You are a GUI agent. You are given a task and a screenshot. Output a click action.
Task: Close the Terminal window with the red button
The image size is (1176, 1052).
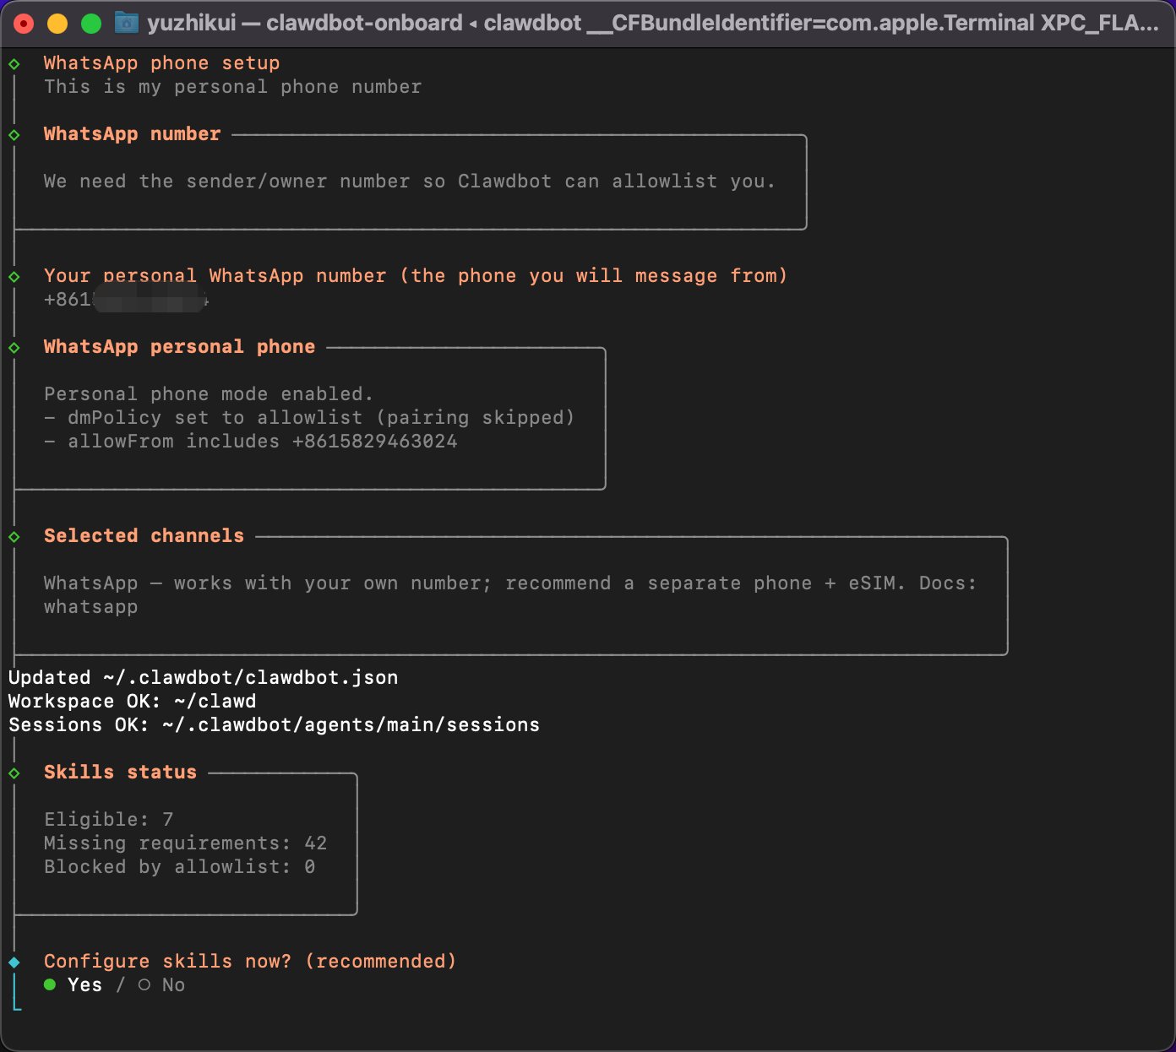point(24,24)
